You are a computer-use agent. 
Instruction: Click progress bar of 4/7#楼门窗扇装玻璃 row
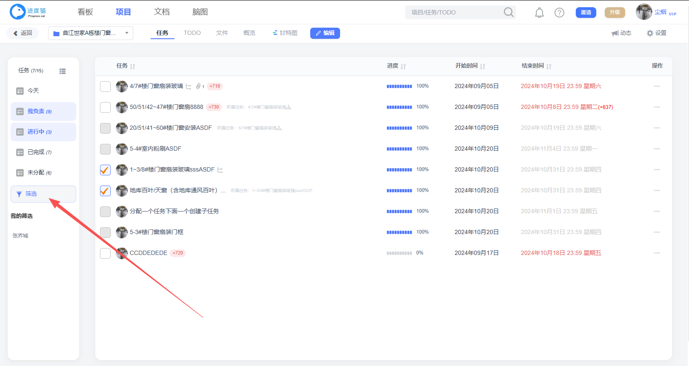[x=399, y=86]
